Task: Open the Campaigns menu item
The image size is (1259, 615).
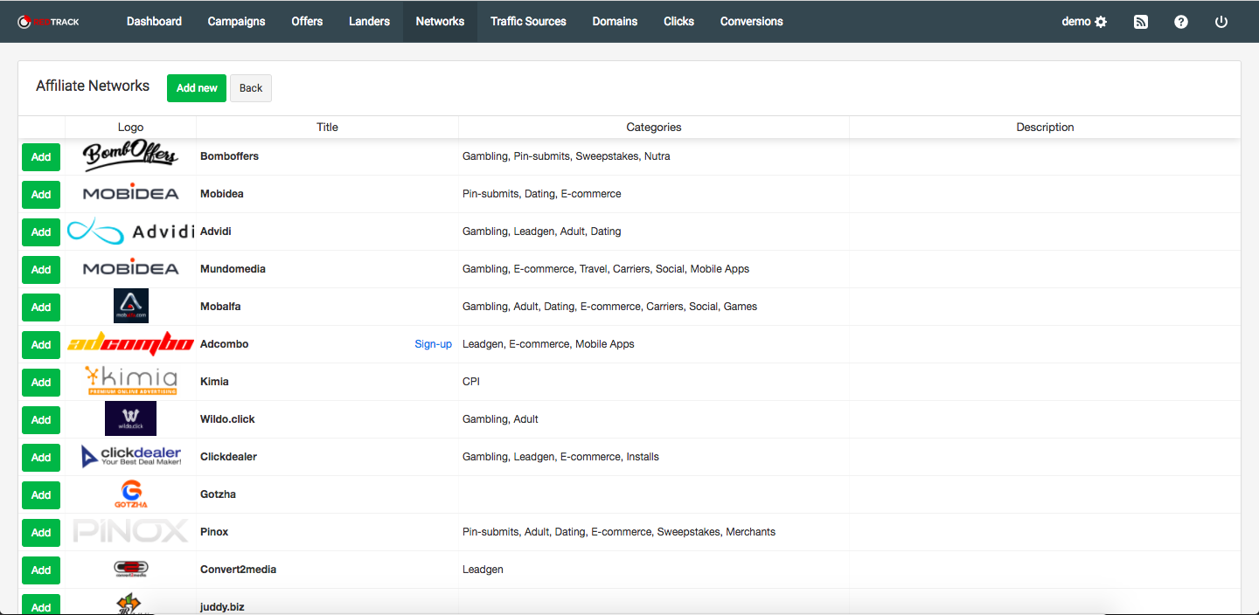Action: click(x=236, y=21)
